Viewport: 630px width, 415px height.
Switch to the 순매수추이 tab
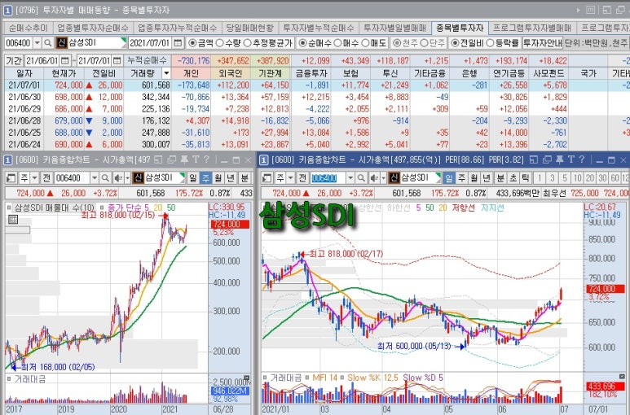pos(29,28)
